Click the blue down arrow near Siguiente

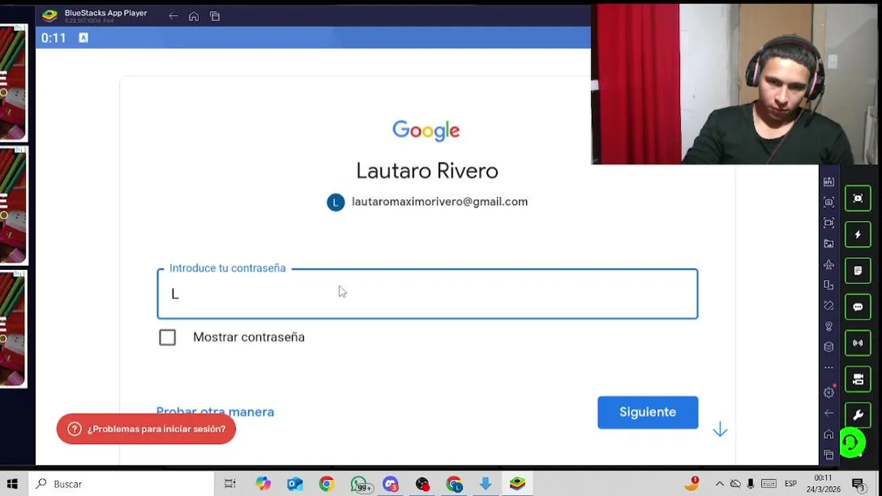720,430
